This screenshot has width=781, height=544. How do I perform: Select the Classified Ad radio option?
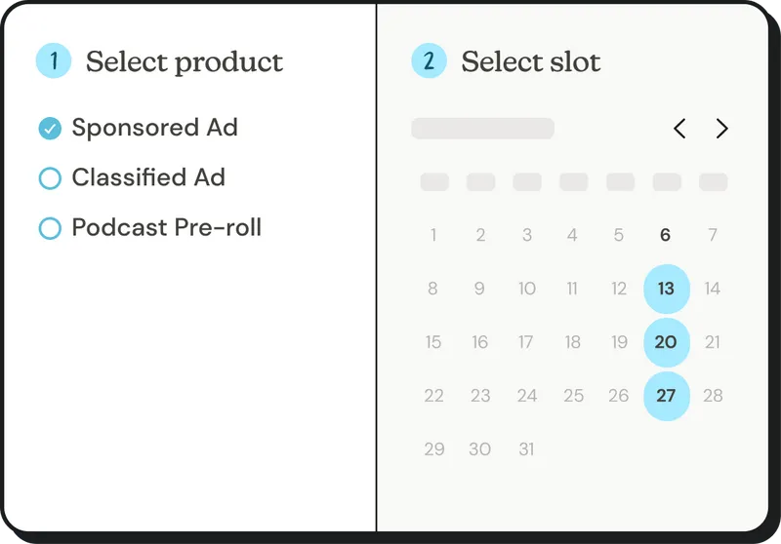tap(50, 178)
